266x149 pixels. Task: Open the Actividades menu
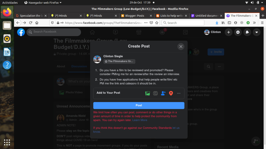(x=10, y=3)
